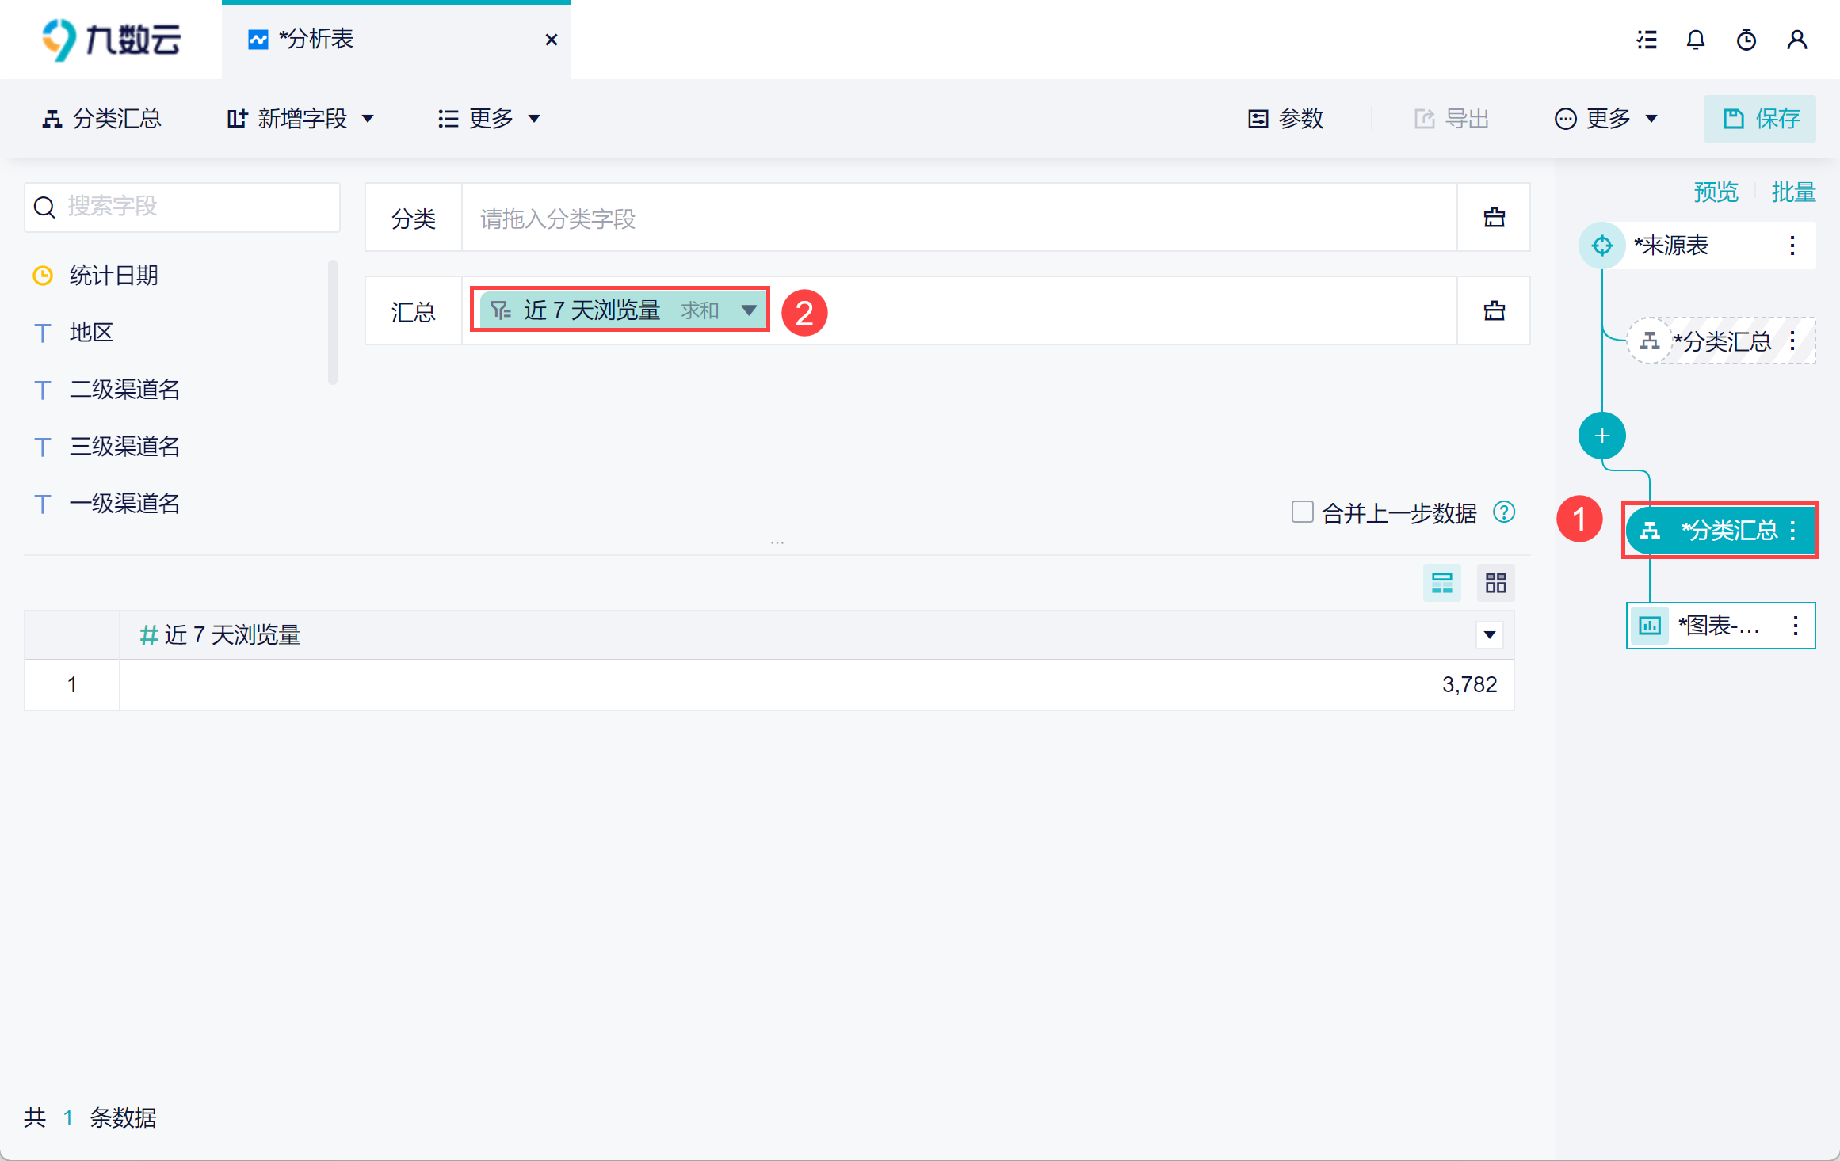The width and height of the screenshot is (1840, 1161).
Task: Click the notification bell icon
Action: tap(1695, 40)
